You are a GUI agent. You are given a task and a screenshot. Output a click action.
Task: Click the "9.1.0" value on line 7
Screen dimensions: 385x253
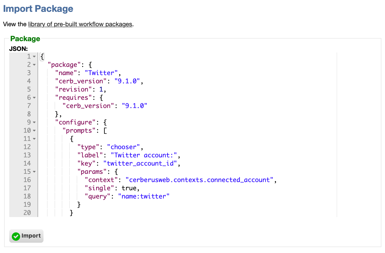coord(134,106)
